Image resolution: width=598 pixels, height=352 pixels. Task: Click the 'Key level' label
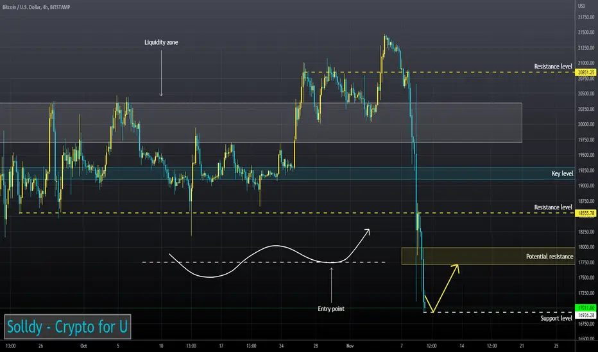click(x=562, y=173)
